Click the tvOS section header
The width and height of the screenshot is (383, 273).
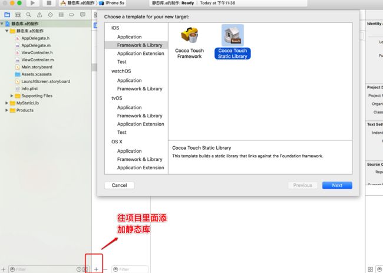[x=117, y=98]
